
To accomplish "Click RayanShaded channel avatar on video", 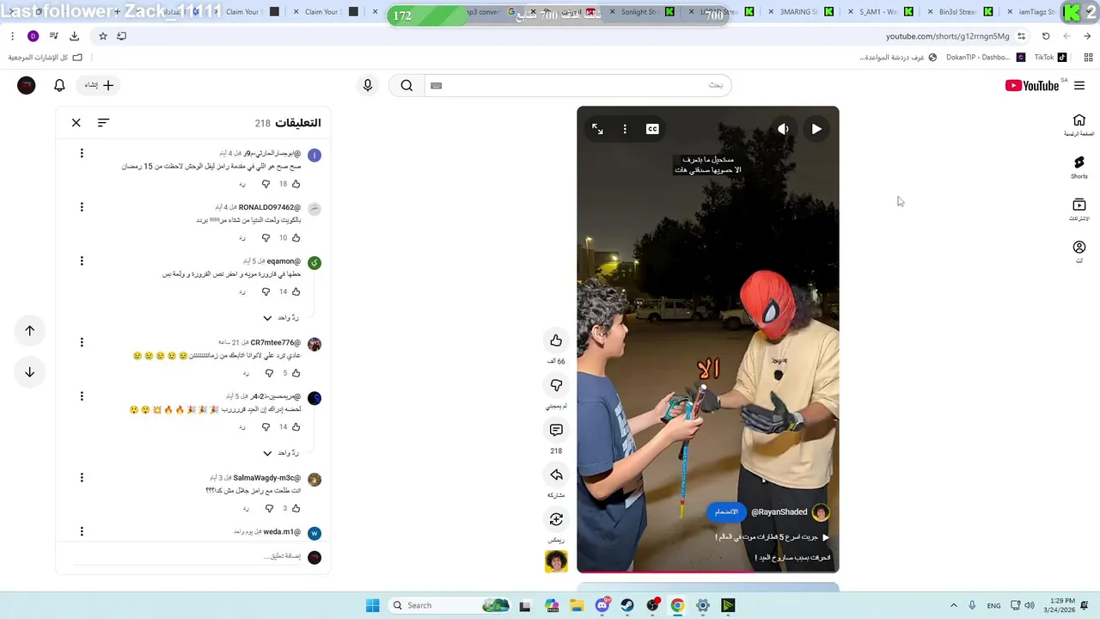I will (x=821, y=512).
